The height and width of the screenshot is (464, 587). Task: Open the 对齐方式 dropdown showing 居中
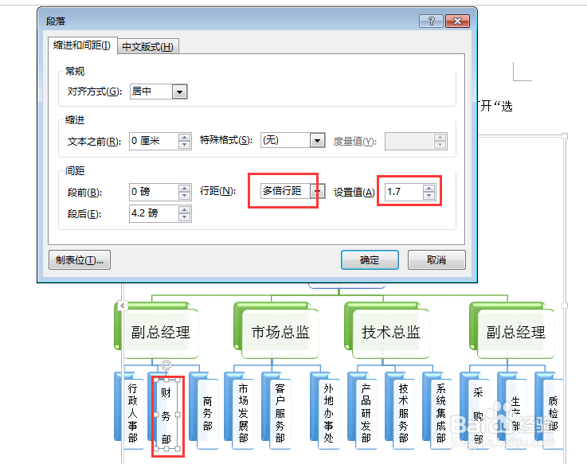tap(179, 92)
